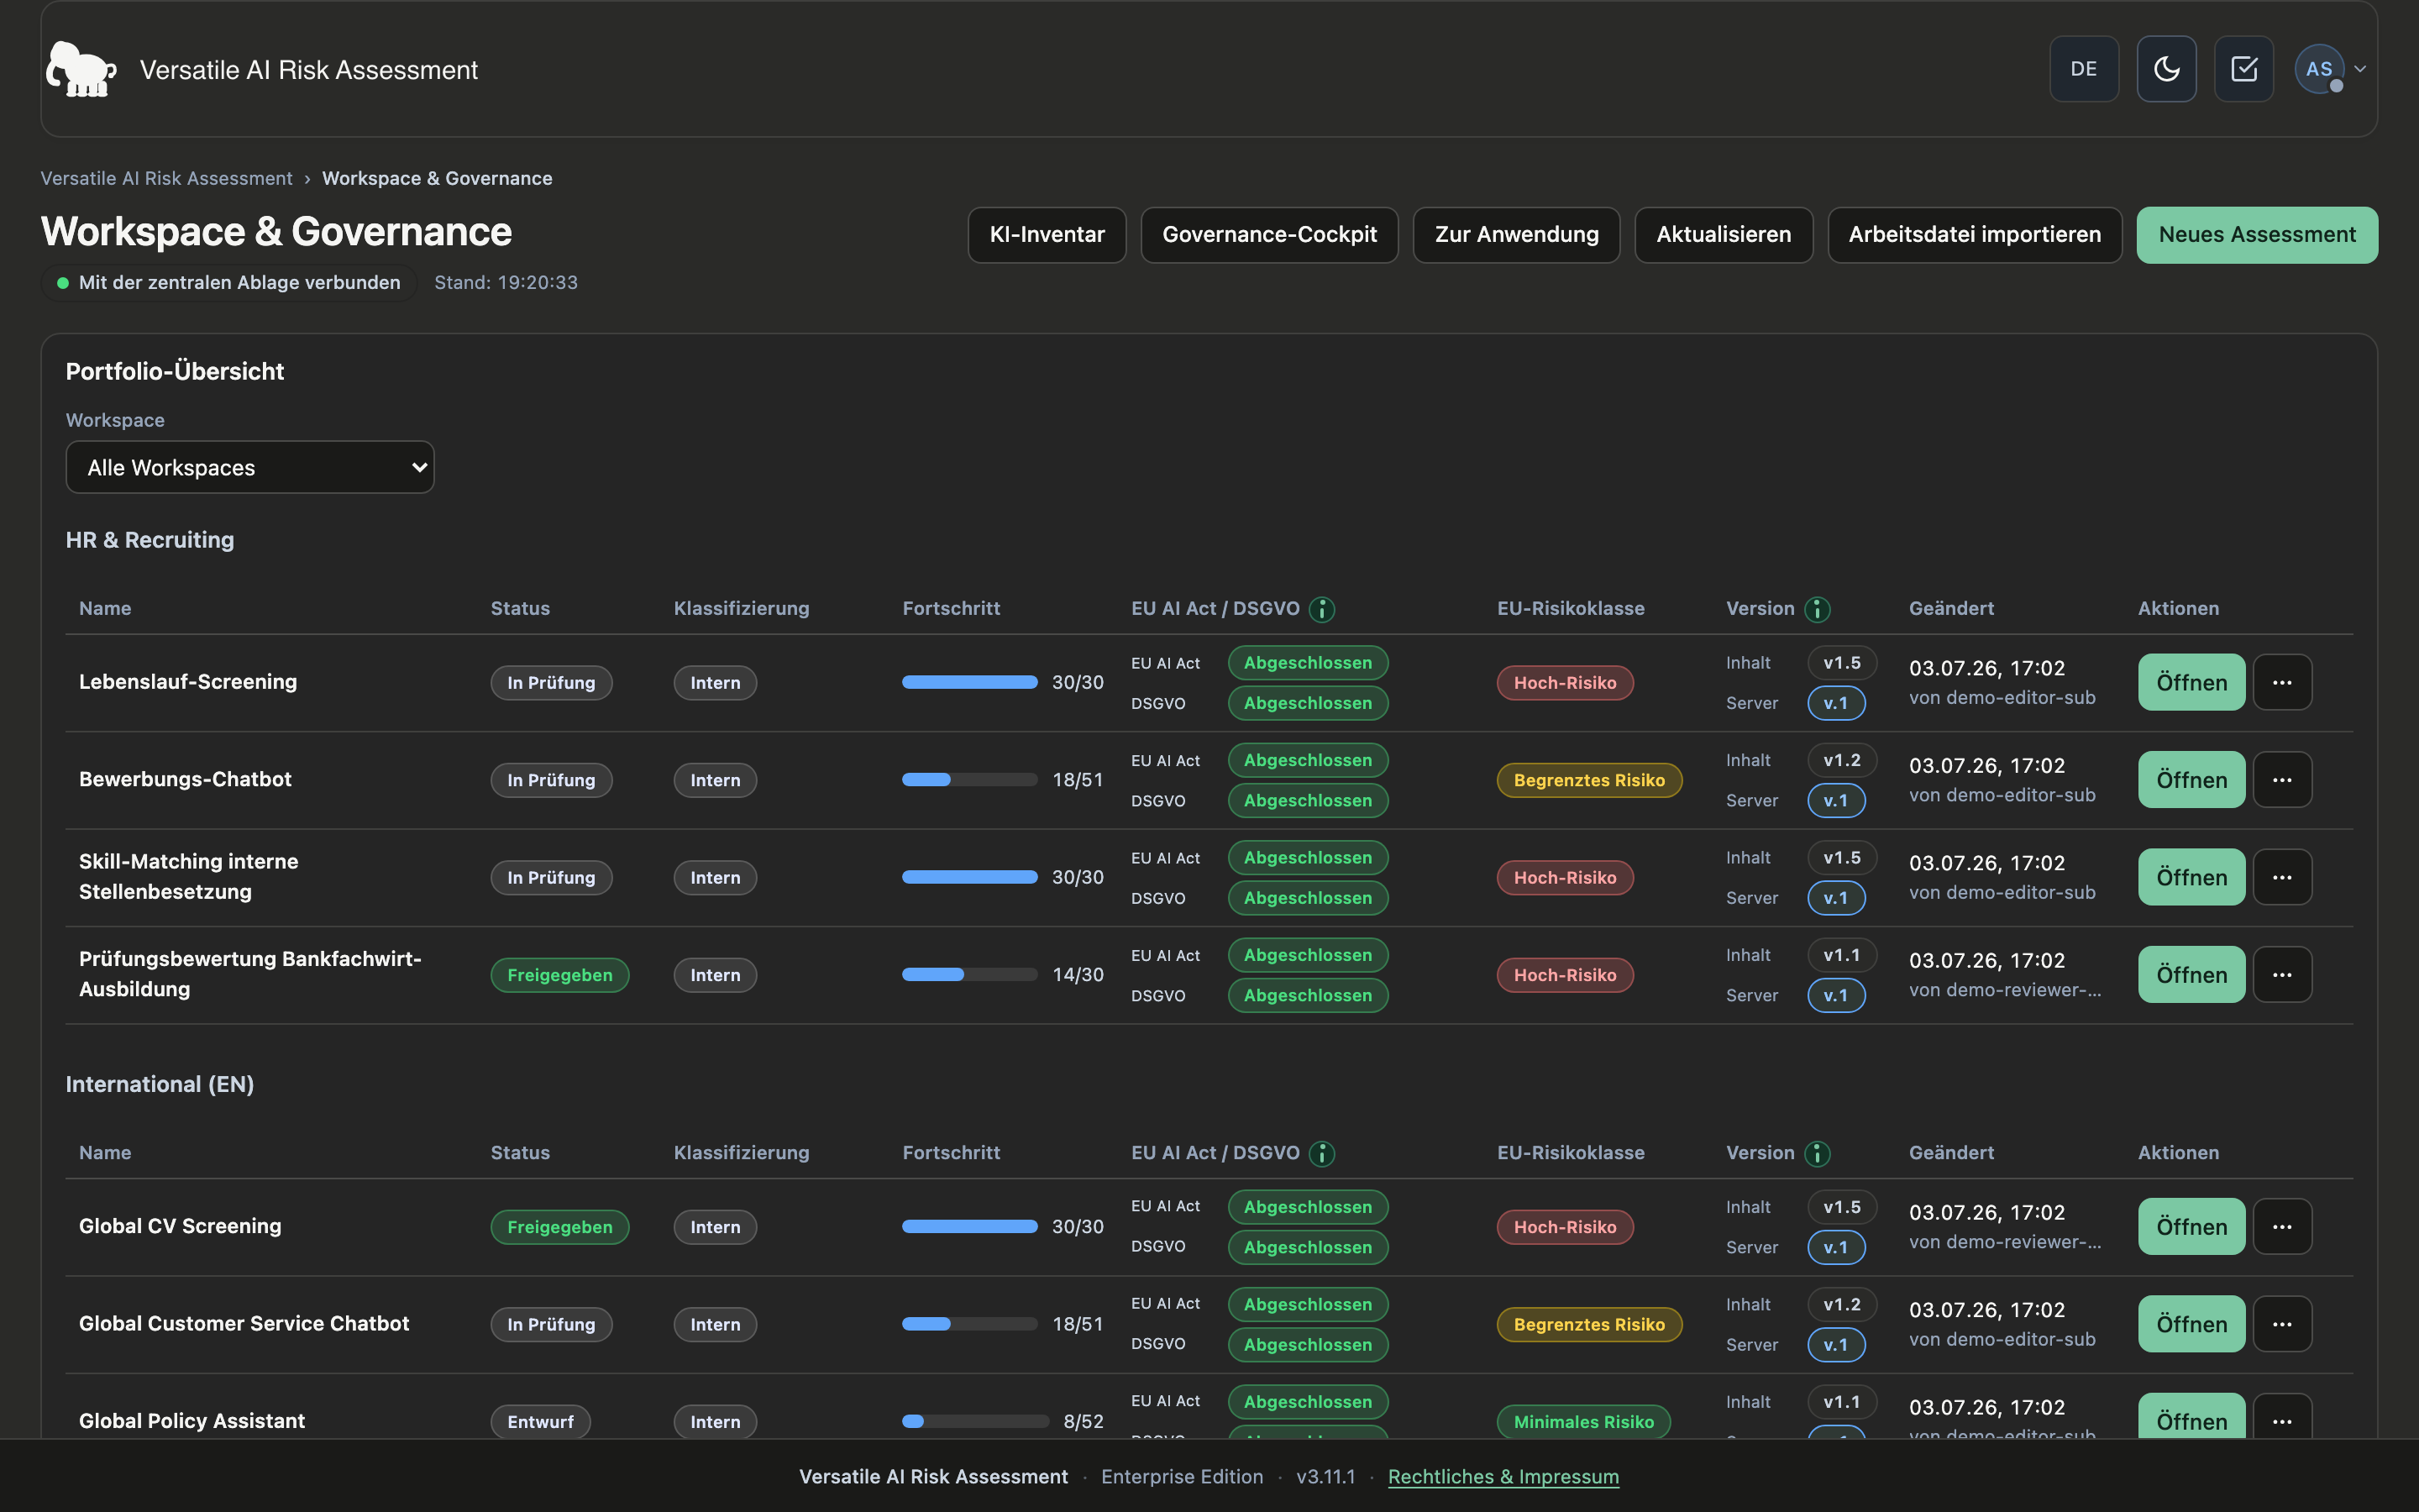Screen dimensions: 2419x1512
Task: Click the HR & Recruiting section heading
Action: pyautogui.click(x=150, y=539)
